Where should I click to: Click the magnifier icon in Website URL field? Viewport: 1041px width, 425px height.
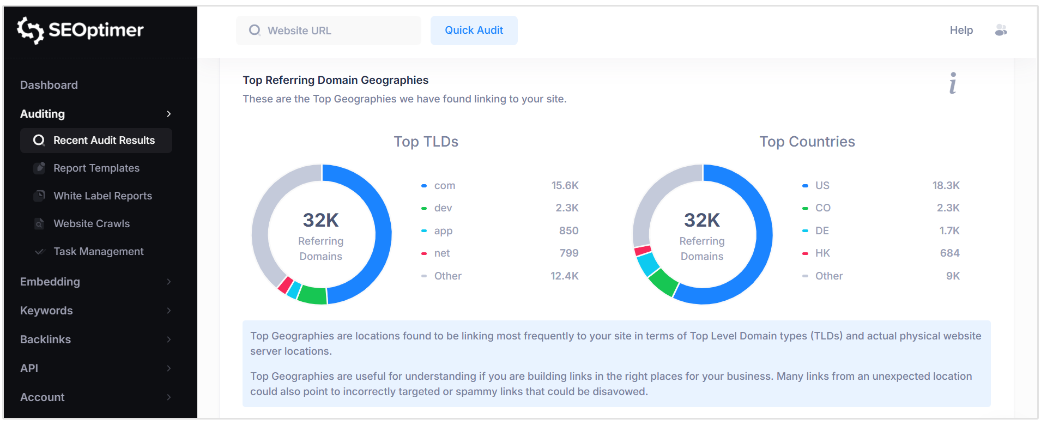point(255,31)
